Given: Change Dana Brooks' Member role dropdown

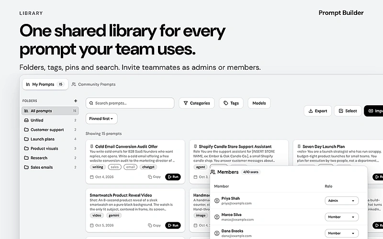Looking at the screenshot, I should click(341, 233).
